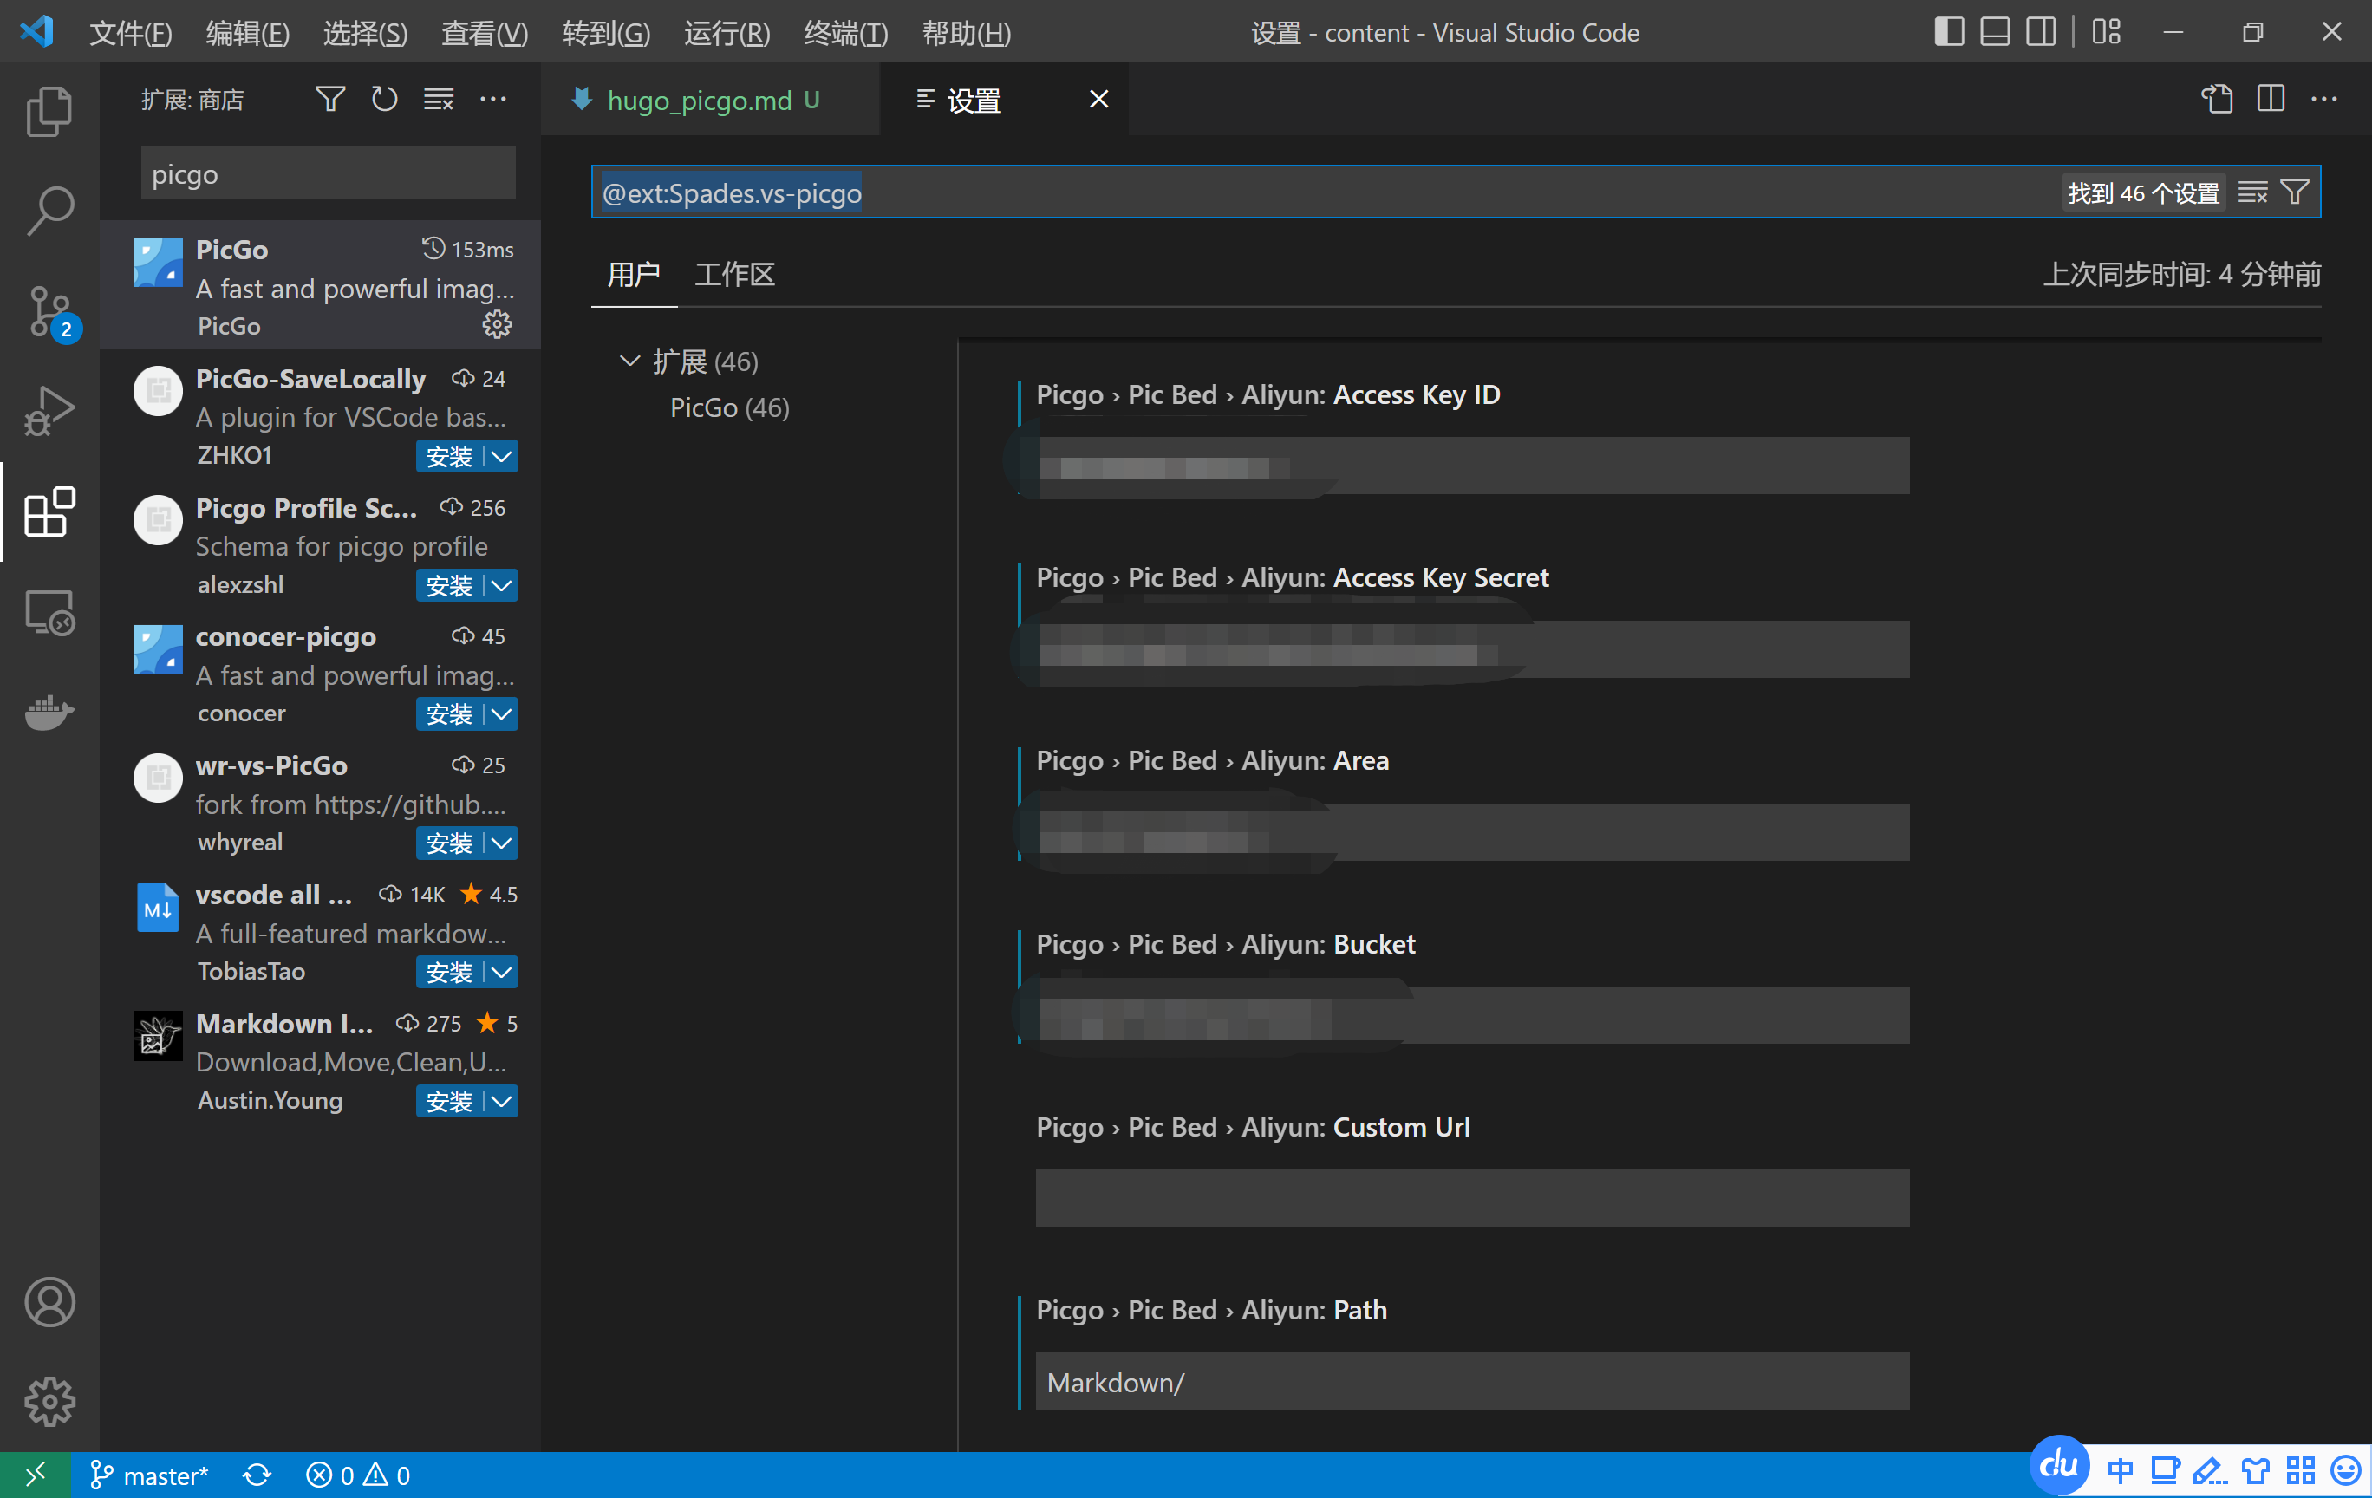2372x1498 pixels.
Task: Open settings filter funnel
Action: pos(2295,192)
